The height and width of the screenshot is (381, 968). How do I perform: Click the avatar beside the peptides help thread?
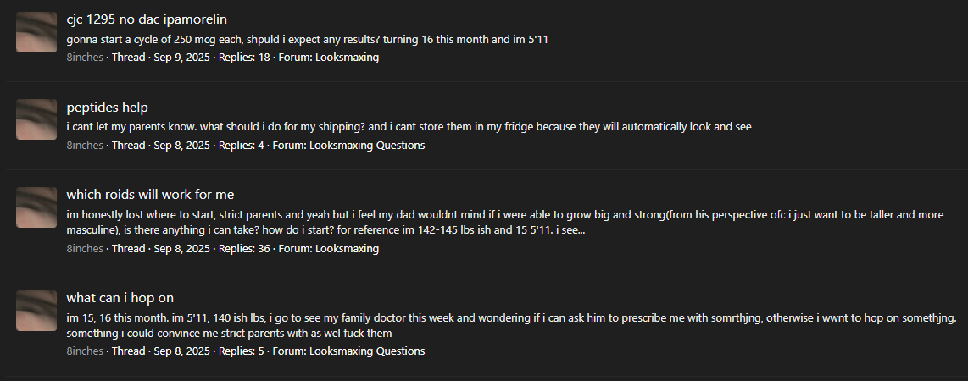[x=36, y=119]
